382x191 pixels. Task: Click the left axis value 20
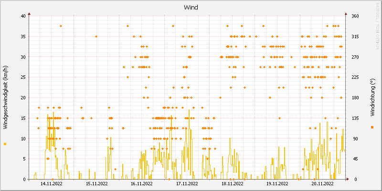23,98
